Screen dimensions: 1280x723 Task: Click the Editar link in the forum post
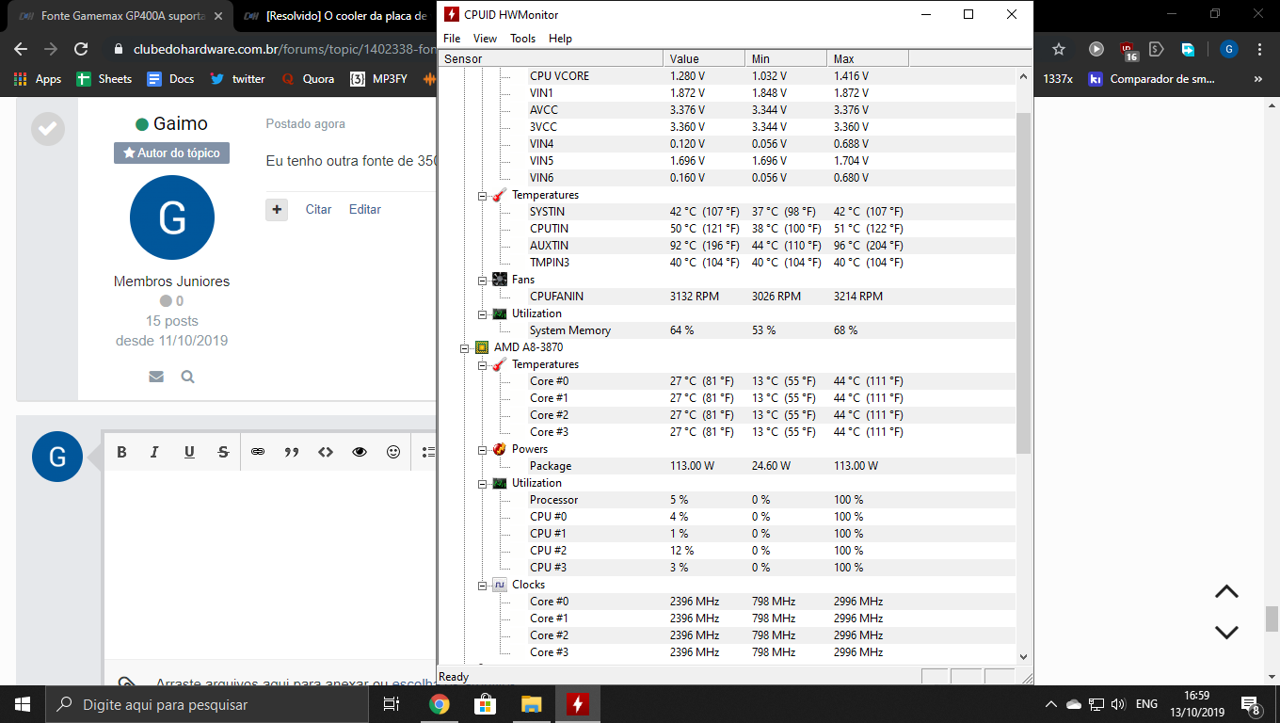(x=364, y=209)
